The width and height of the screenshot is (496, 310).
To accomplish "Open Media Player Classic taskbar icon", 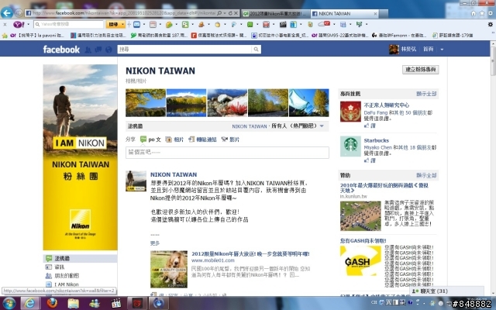I will 116,303.
